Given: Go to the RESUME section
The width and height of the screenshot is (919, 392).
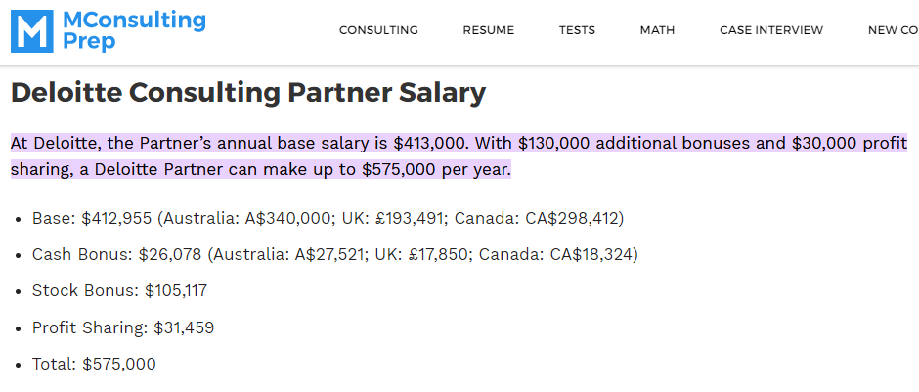Looking at the screenshot, I should point(488,30).
